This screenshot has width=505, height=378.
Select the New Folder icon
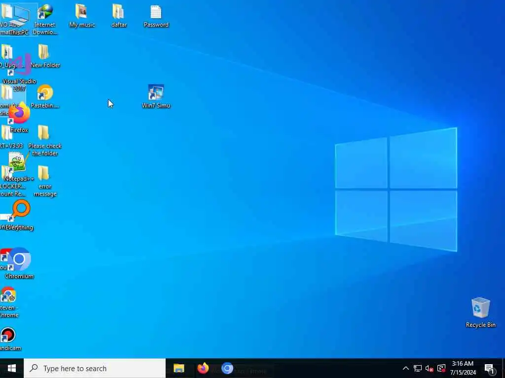[45, 56]
